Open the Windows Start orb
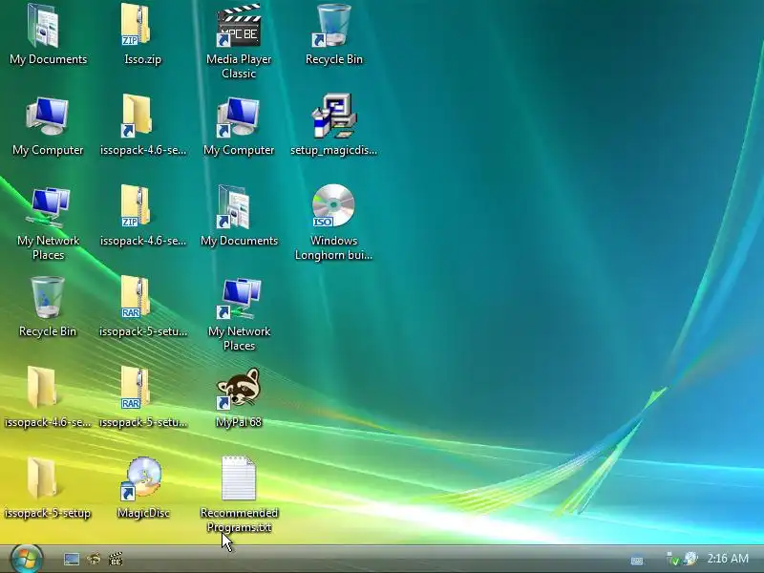 [26, 559]
